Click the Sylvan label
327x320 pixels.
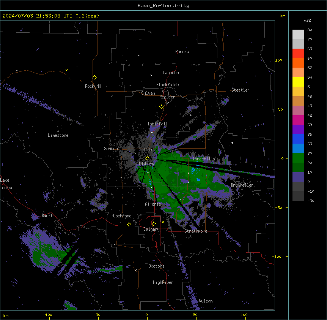(148, 93)
